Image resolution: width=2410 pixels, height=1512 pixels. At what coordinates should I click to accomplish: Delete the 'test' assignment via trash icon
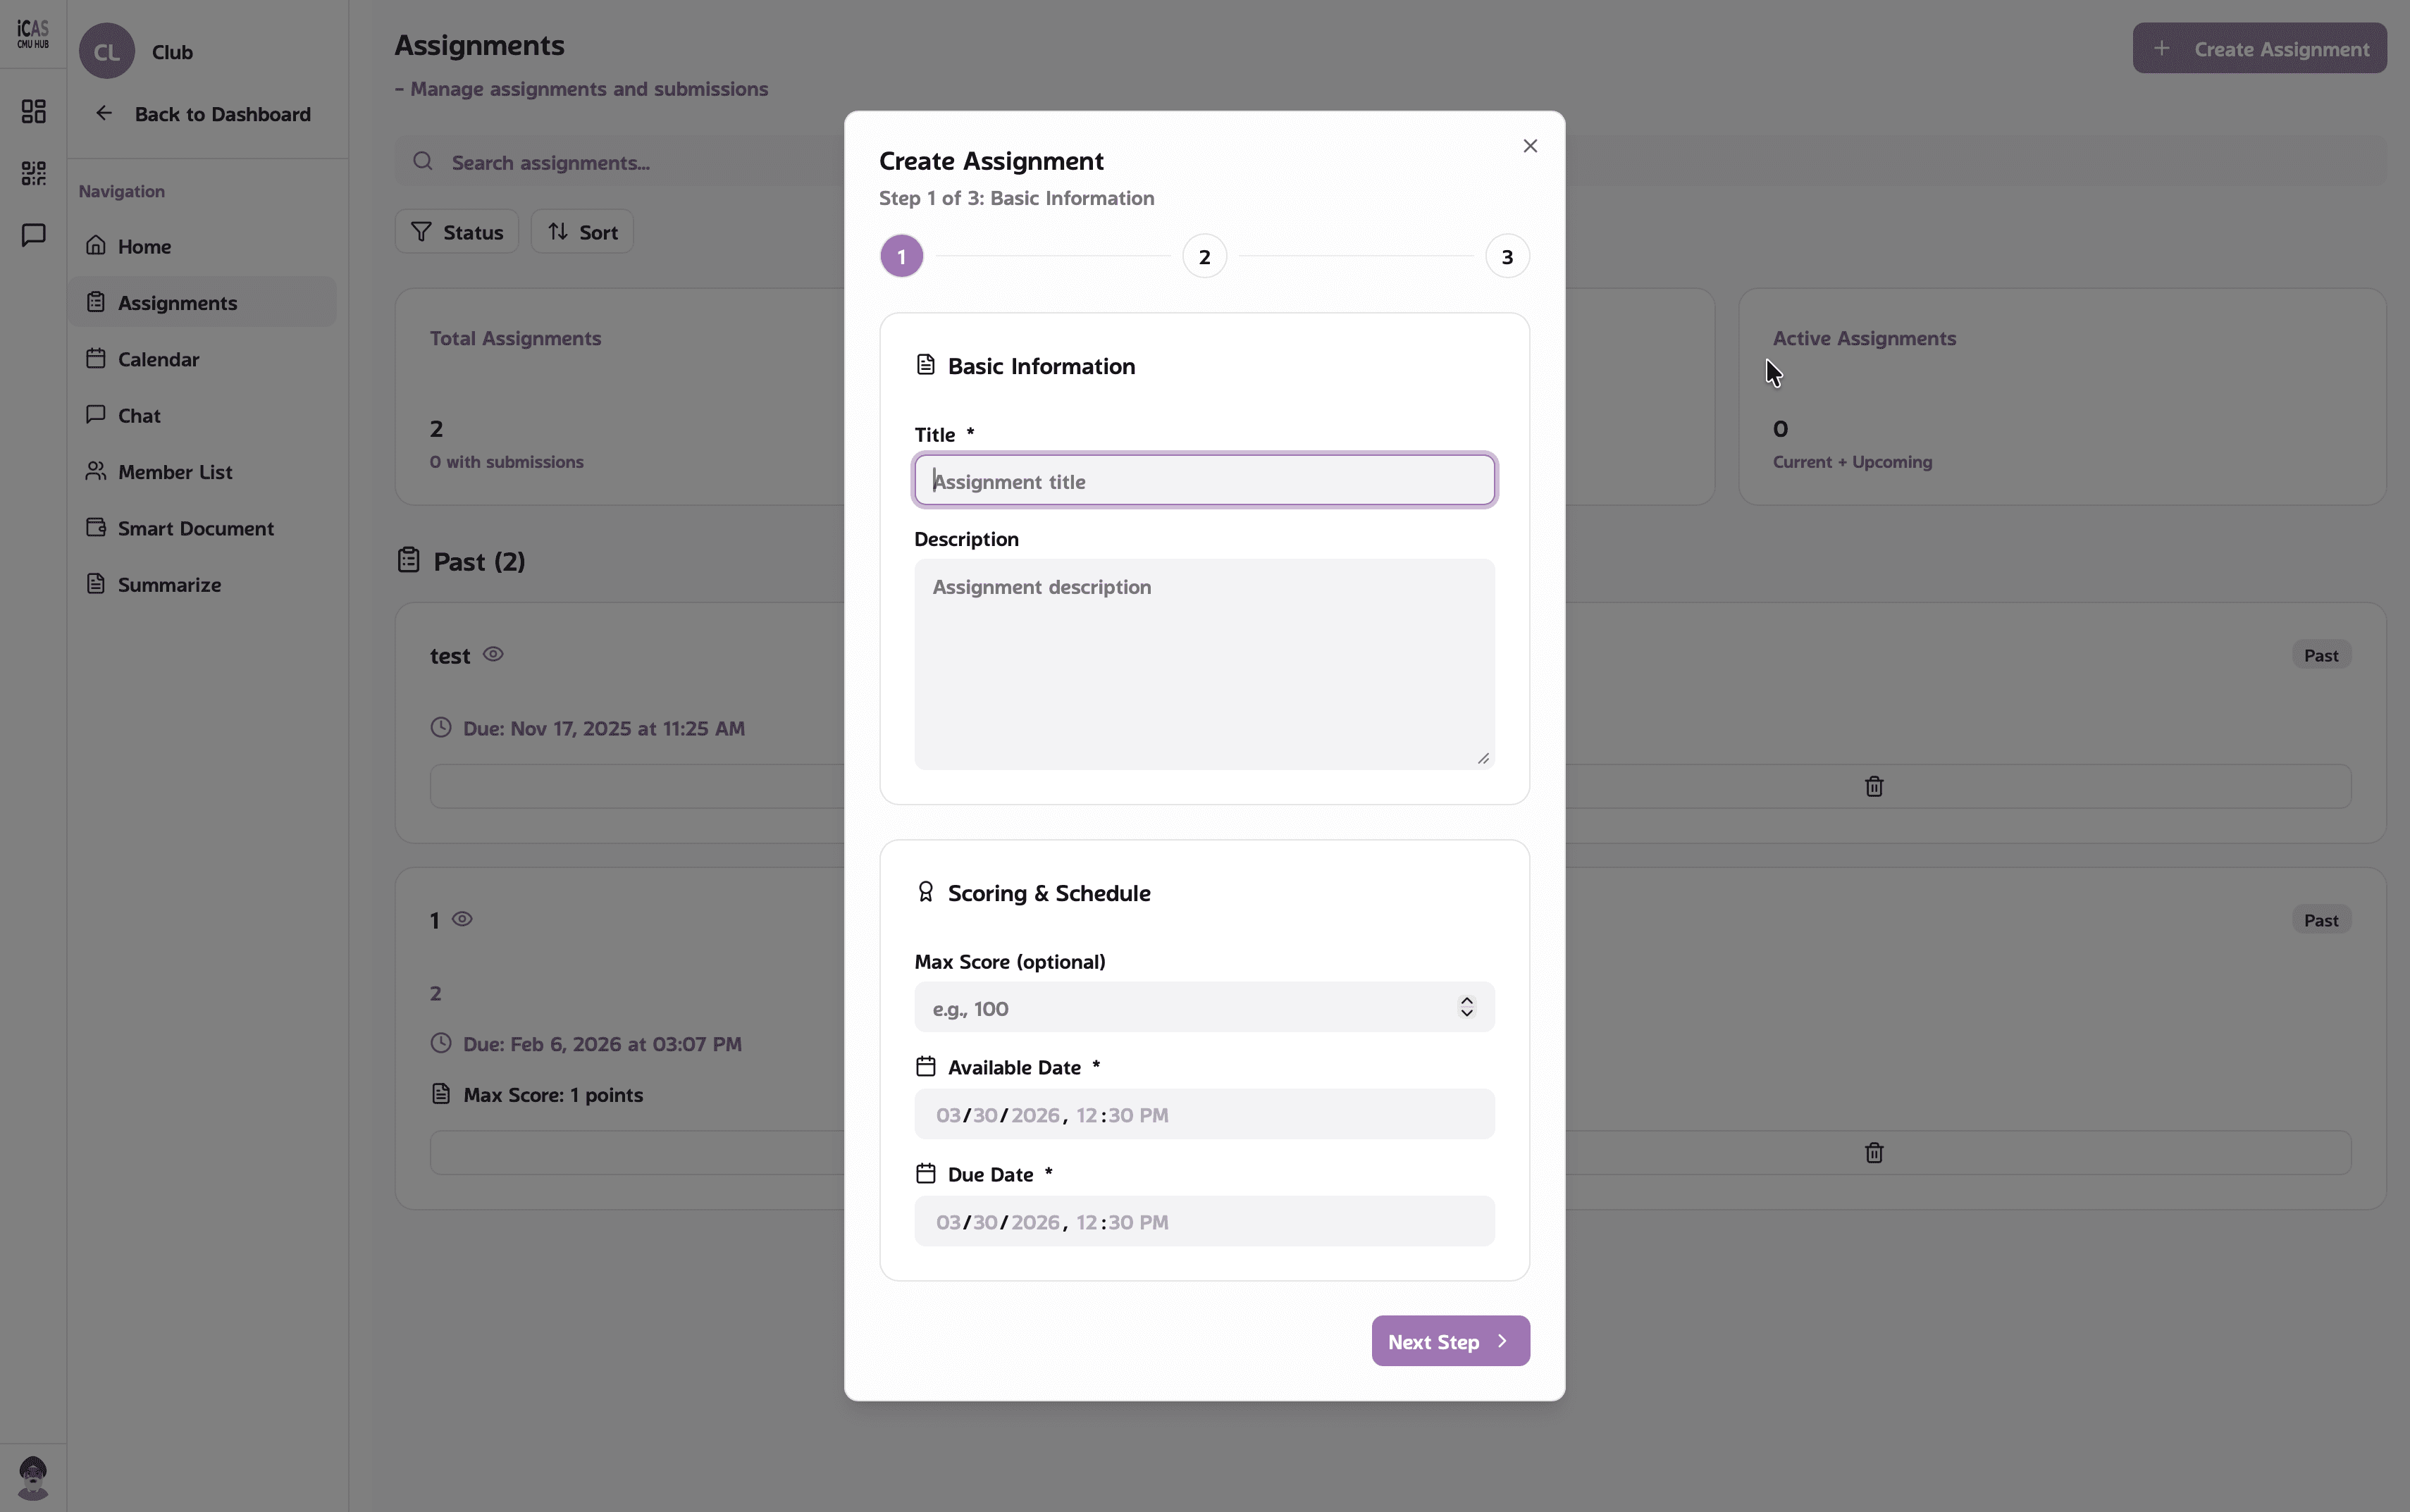pos(1874,787)
